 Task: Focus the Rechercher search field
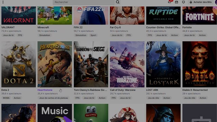(84, 2)
